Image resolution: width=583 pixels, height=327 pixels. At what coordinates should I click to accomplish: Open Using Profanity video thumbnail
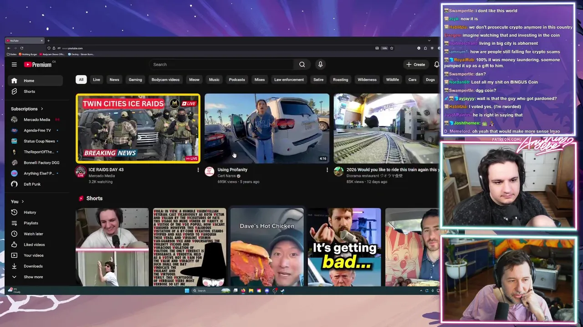(267, 128)
